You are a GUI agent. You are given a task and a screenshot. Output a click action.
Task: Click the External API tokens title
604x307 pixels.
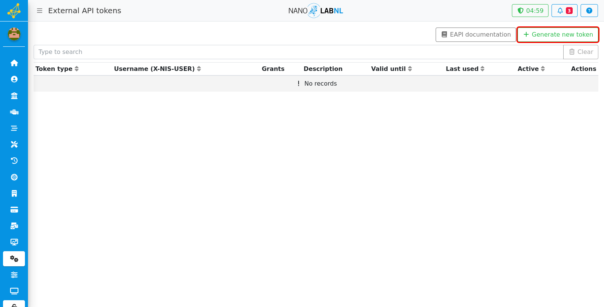click(x=85, y=11)
